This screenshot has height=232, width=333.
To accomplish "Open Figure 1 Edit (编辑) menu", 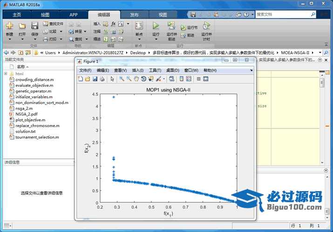I will (103, 71).
